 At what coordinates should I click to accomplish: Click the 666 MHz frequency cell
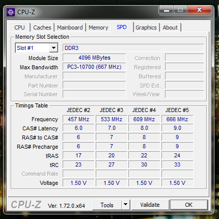coord(177,119)
